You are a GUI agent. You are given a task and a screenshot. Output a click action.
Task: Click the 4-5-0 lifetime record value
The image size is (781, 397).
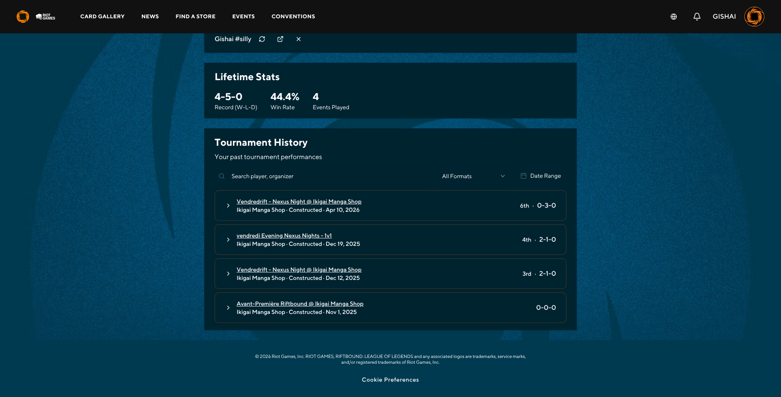(228, 97)
